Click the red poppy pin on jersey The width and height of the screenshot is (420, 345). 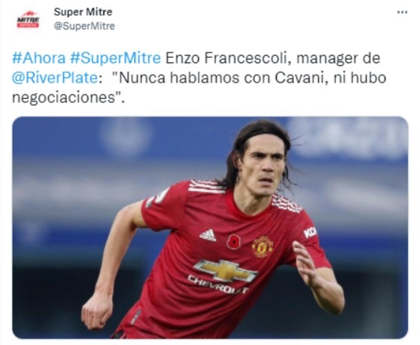pos(233,241)
